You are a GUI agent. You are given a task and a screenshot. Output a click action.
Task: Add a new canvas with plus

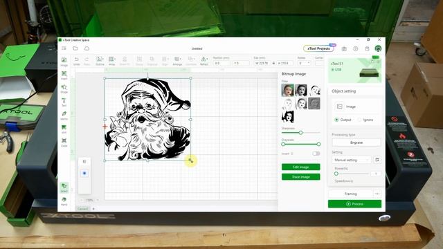click(x=93, y=209)
